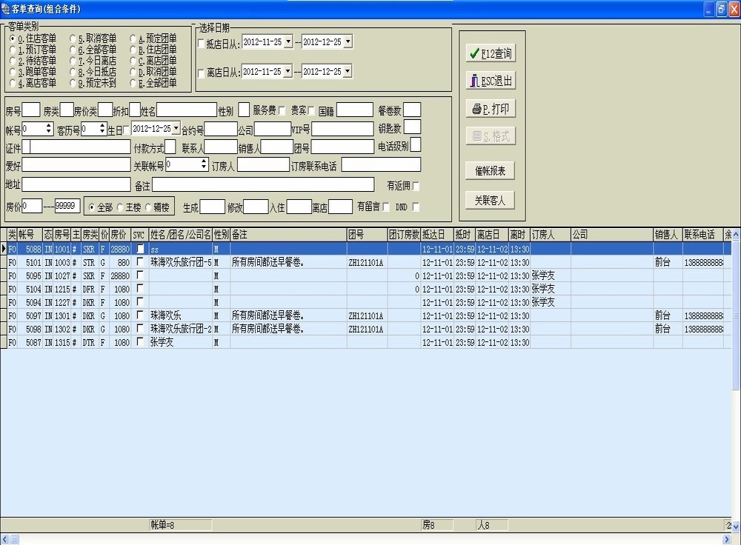Screen dimensions: 741x545
Task: Select the 辅楼 radio option
Action: [148, 207]
